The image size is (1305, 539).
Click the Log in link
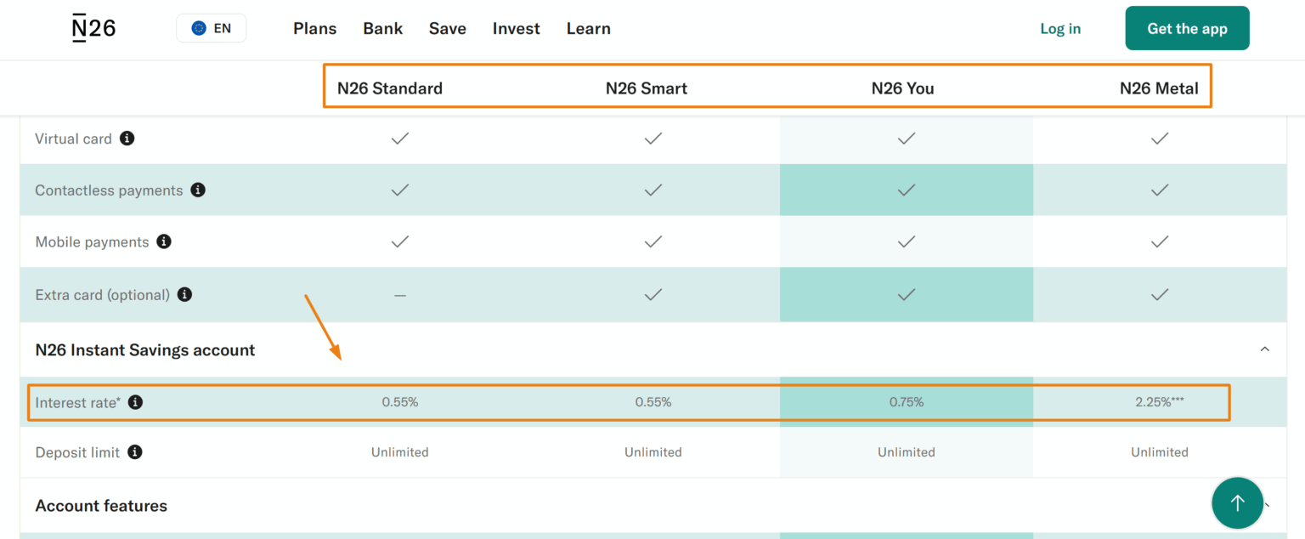click(x=1059, y=28)
